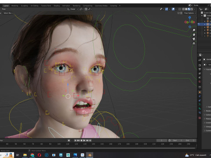Click the Z axis on navigation gizmo

190,18
